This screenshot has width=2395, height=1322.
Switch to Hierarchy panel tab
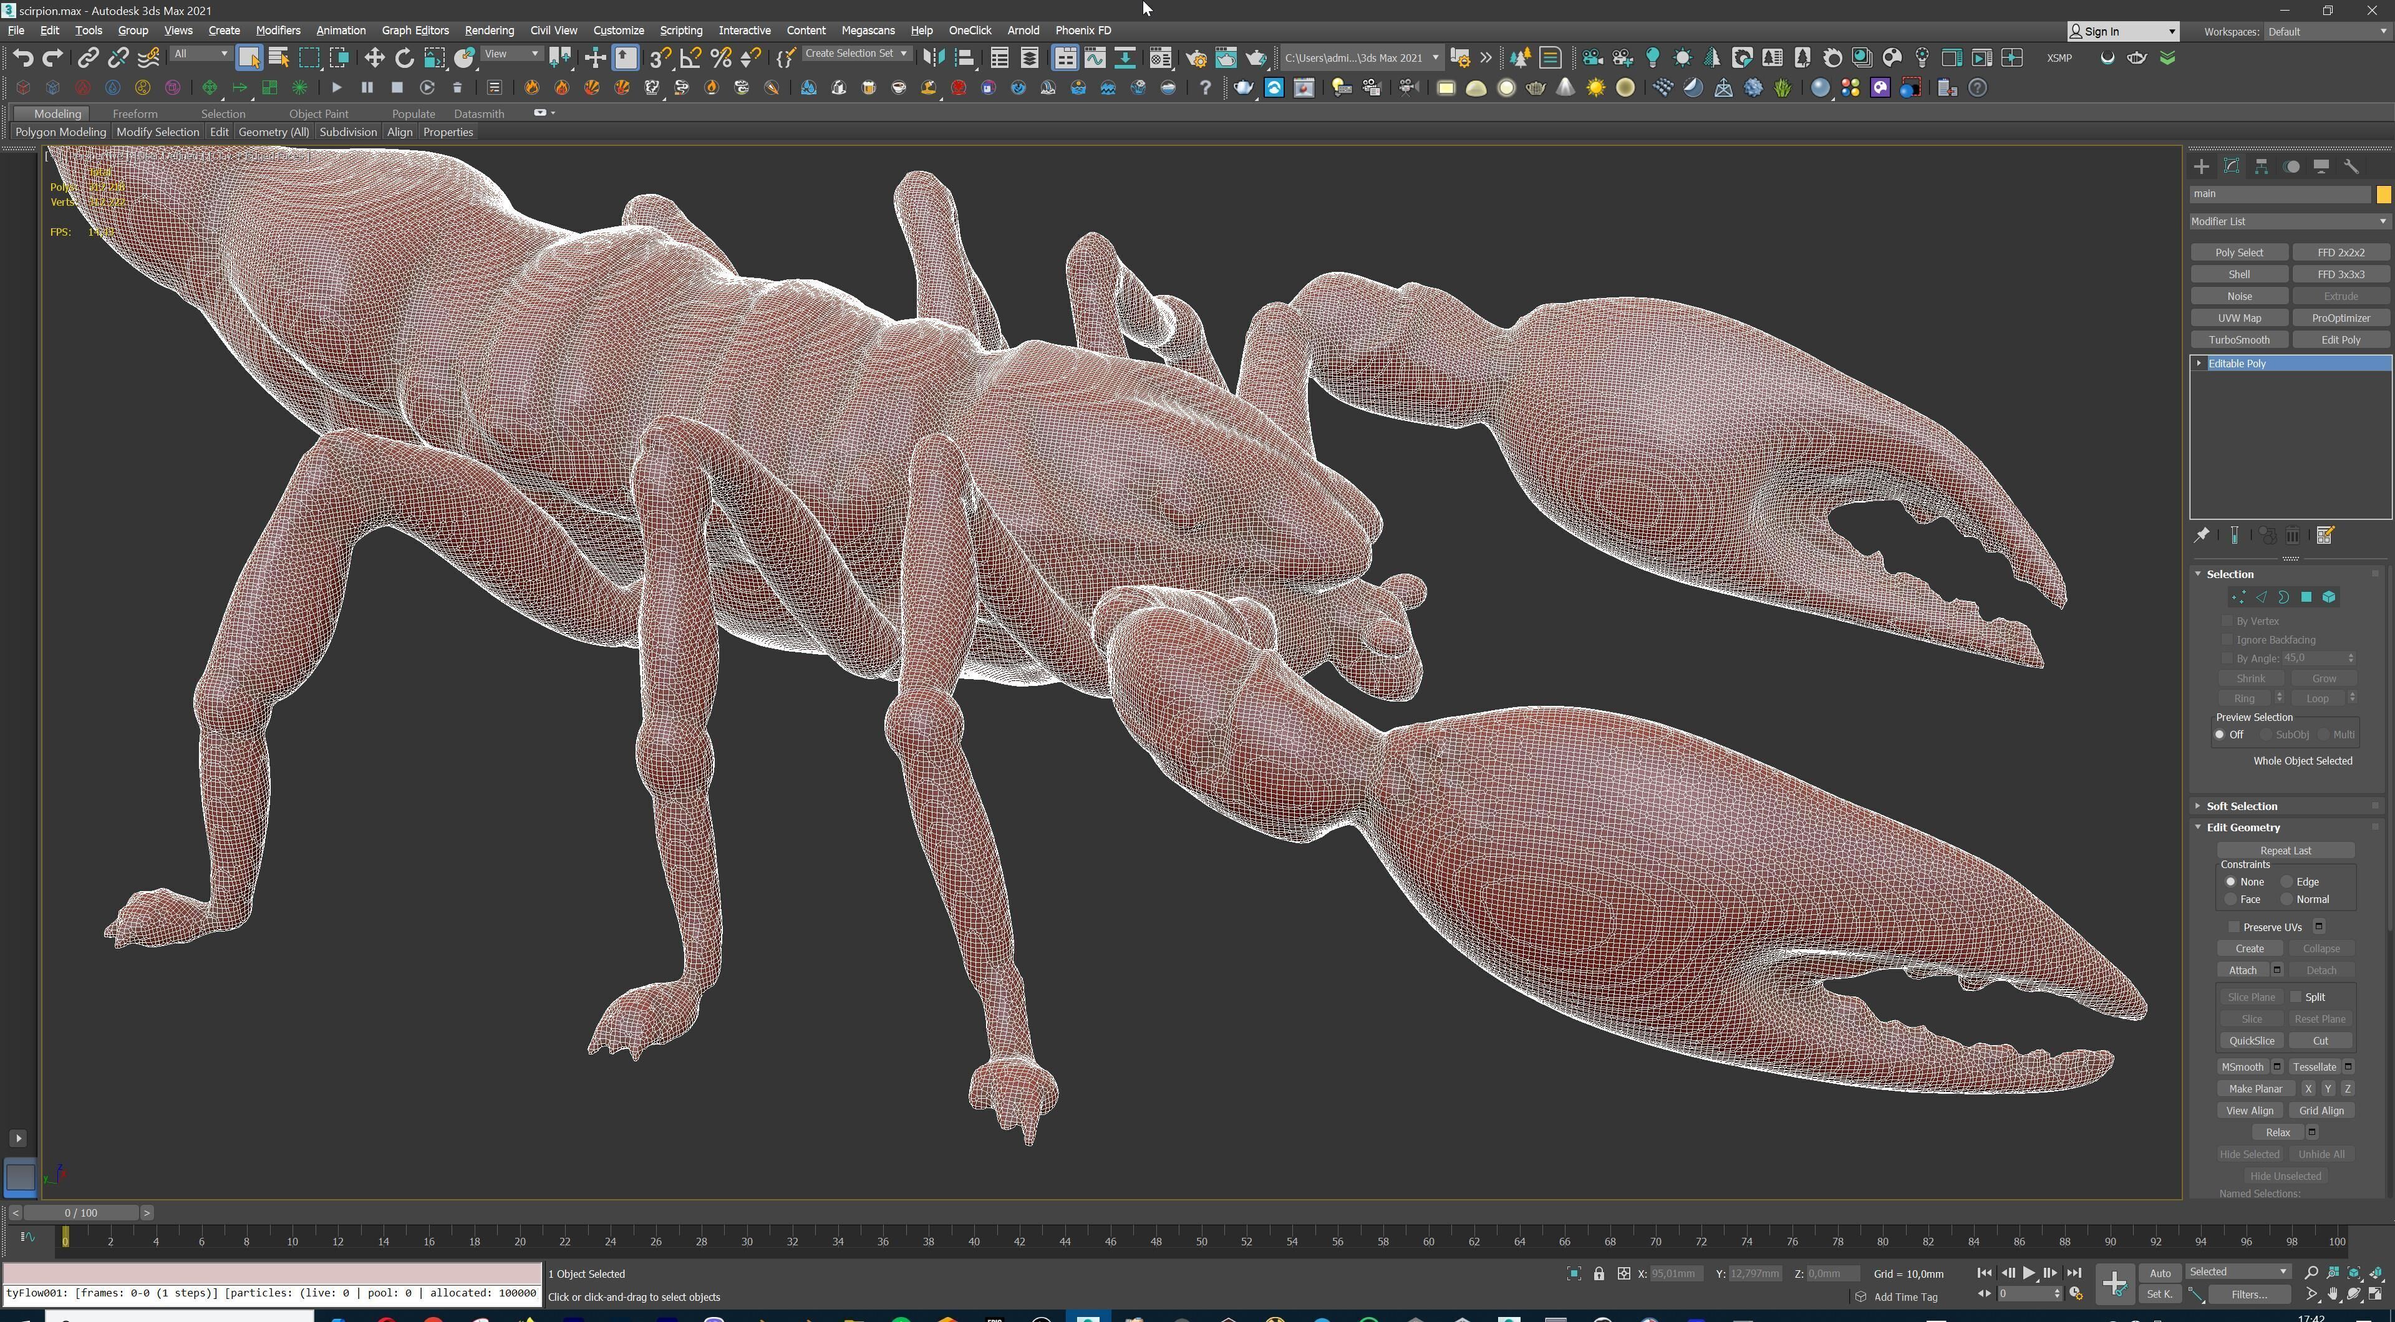[x=2261, y=166]
